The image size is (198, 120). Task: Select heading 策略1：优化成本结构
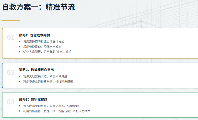(x=34, y=35)
